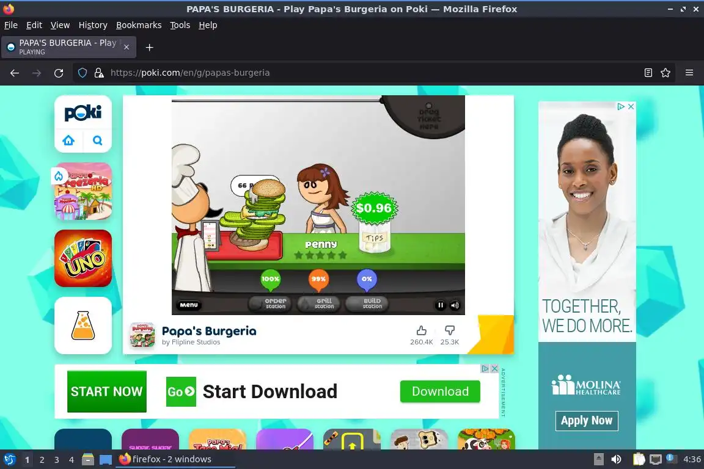Click the $0.96 tip amount badge

(x=374, y=208)
